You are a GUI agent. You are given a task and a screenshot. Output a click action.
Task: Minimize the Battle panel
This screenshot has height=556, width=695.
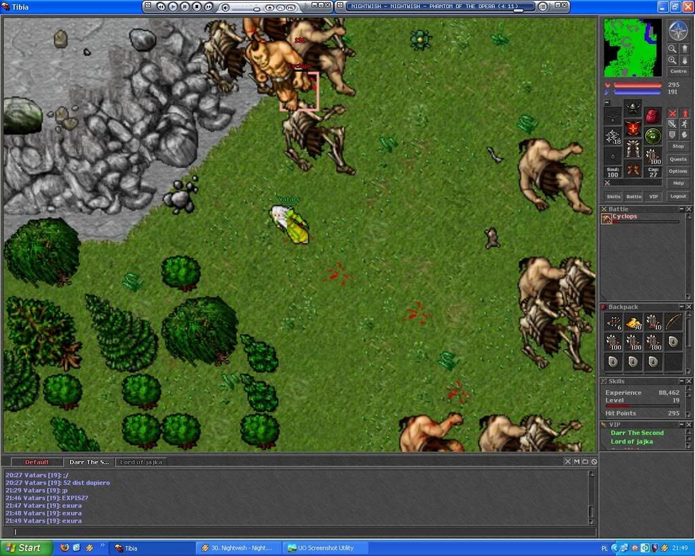(x=681, y=209)
